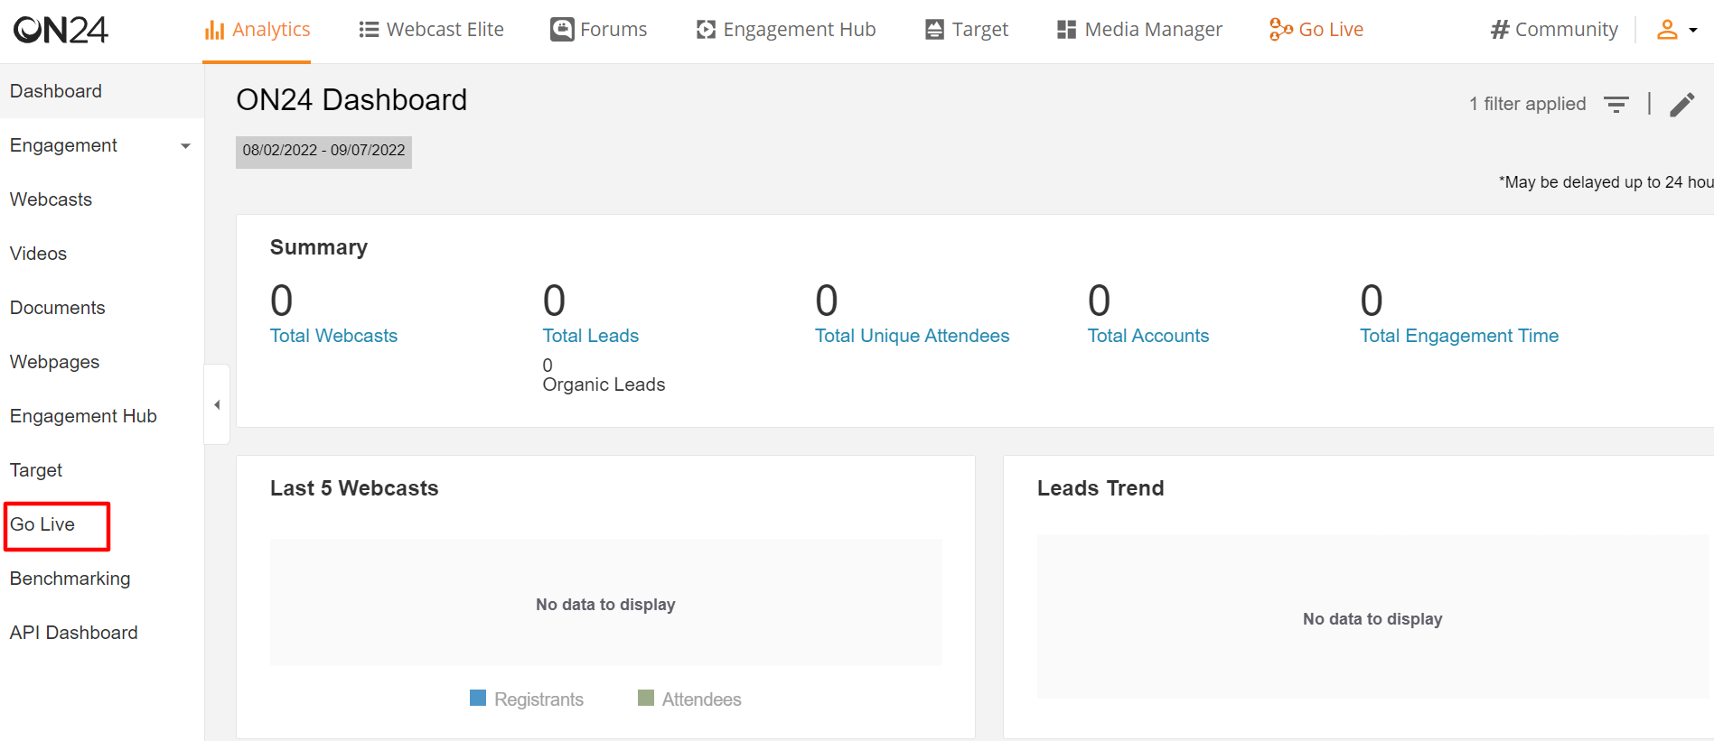This screenshot has width=1714, height=741.
Task: Select Dashboard in the sidebar
Action: [102, 91]
